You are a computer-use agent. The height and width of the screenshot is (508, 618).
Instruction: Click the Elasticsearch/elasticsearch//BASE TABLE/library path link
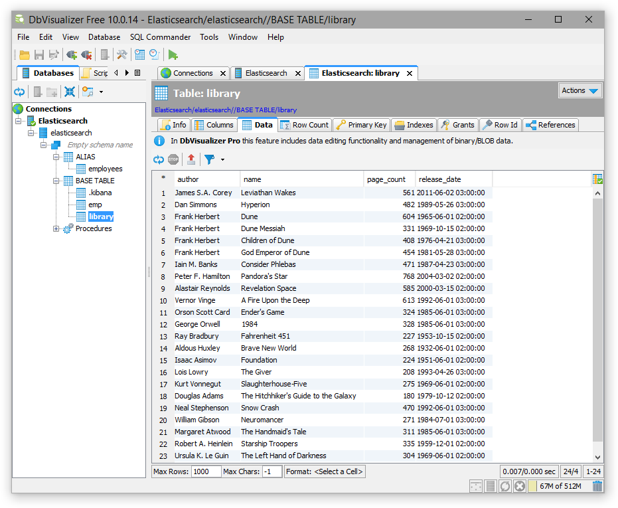[x=226, y=110]
